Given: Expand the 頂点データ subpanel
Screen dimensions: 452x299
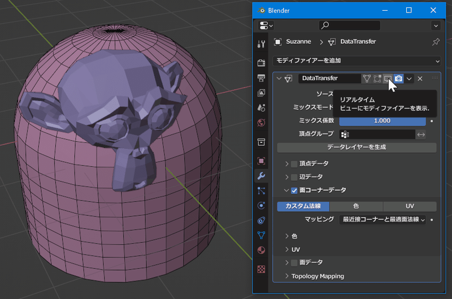Looking at the screenshot, I should point(286,164).
